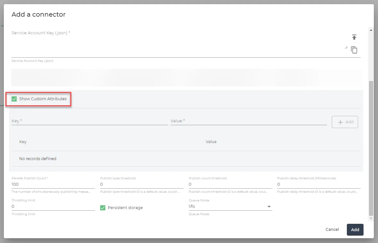The width and height of the screenshot is (378, 243).
Task: Click the Key column header
Action: [x=23, y=142]
